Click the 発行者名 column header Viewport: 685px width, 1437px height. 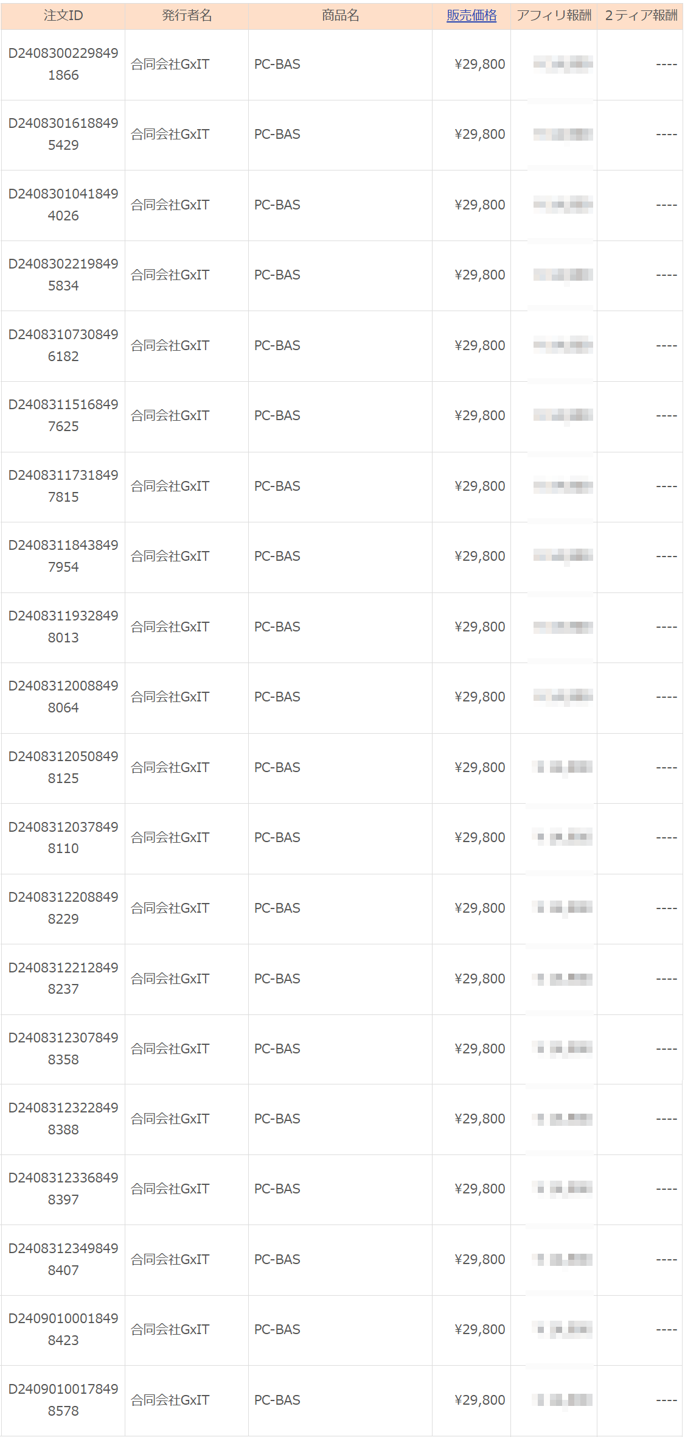click(x=187, y=16)
